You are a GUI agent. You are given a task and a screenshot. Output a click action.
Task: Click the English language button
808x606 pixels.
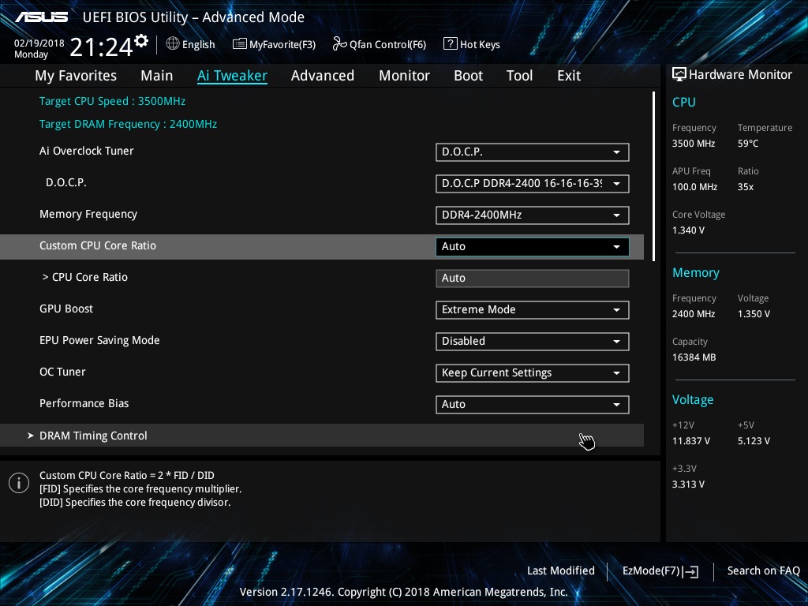point(191,44)
